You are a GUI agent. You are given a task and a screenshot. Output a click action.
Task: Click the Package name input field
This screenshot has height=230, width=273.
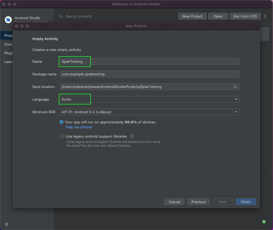(x=150, y=74)
